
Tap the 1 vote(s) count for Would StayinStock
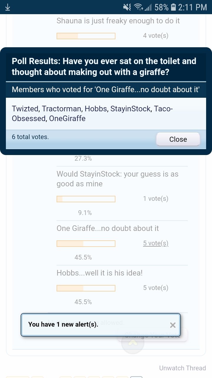coord(156,198)
